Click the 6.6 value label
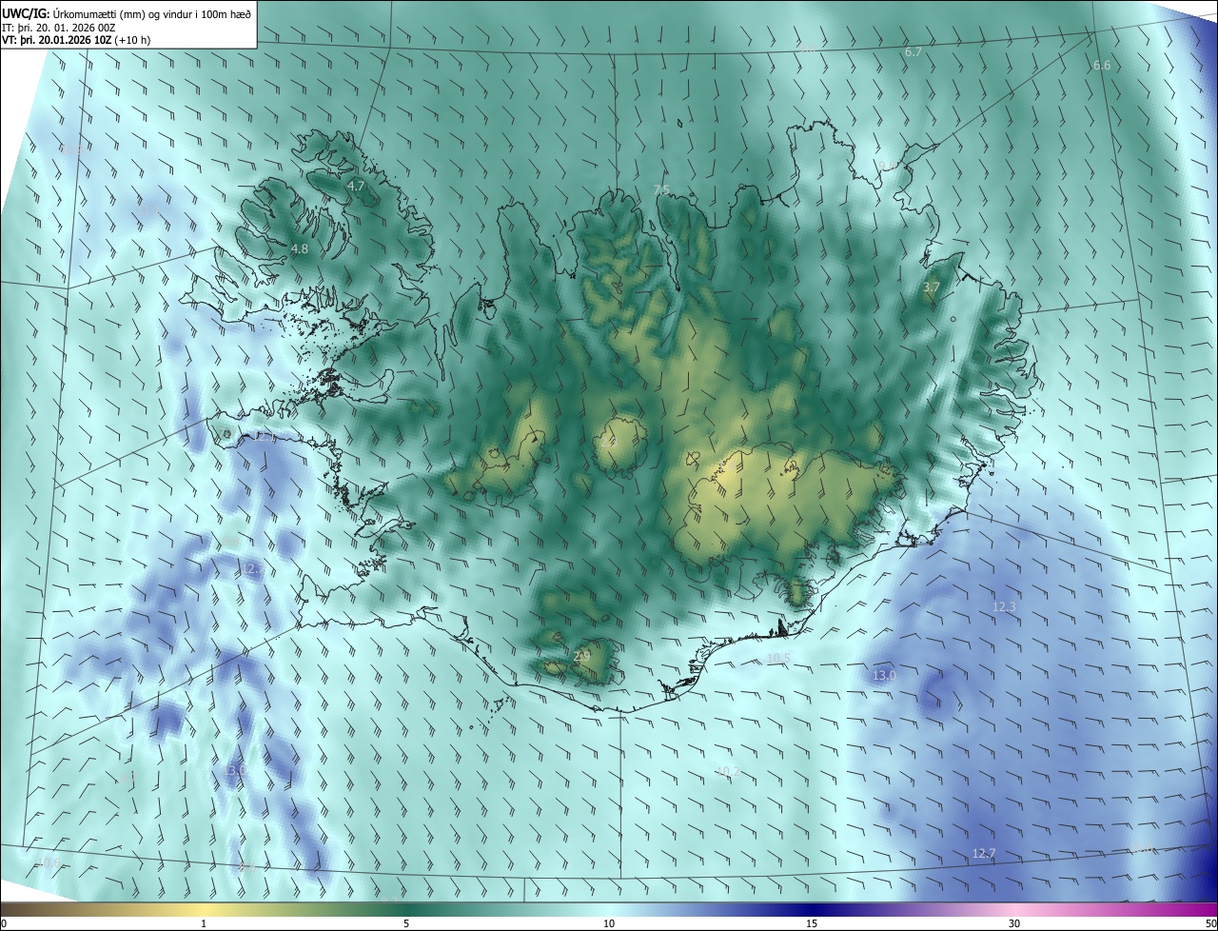This screenshot has width=1218, height=931. [1102, 66]
